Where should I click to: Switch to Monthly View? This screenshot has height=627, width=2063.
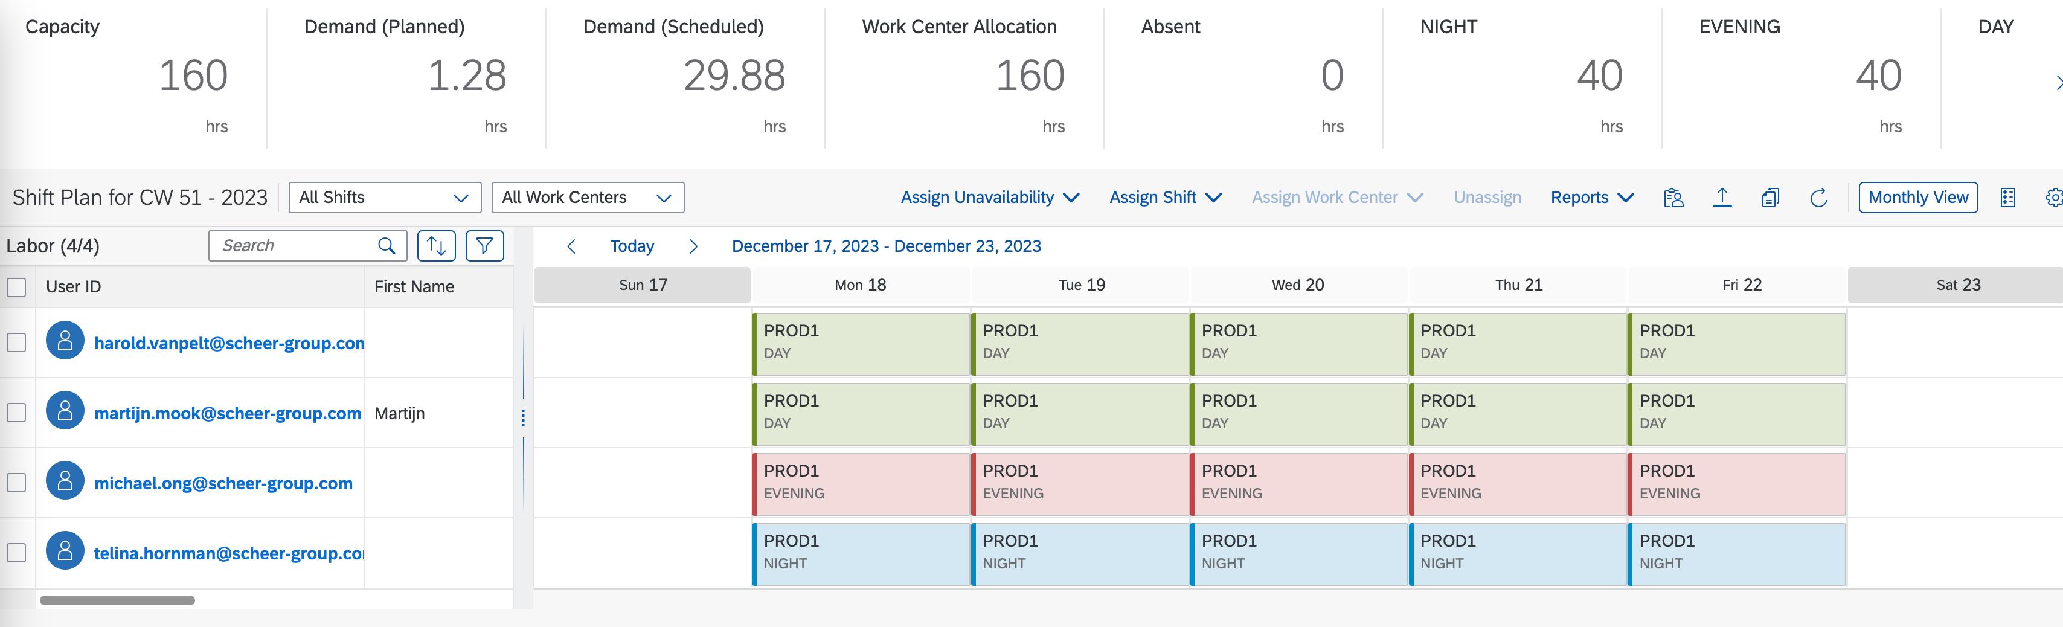pyautogui.click(x=1918, y=198)
